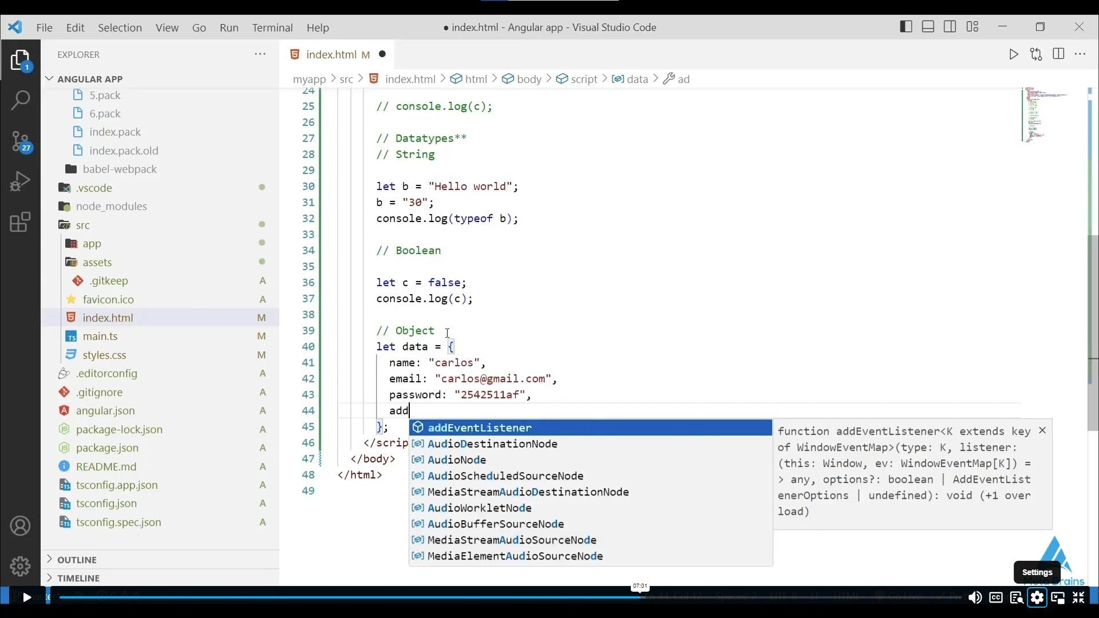Open the Extensions view
This screenshot has height=618, width=1099.
[x=20, y=222]
